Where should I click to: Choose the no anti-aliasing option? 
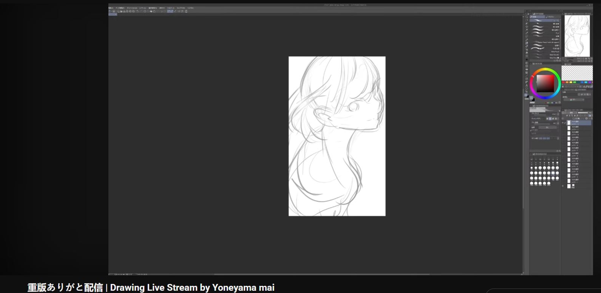tap(547, 118)
